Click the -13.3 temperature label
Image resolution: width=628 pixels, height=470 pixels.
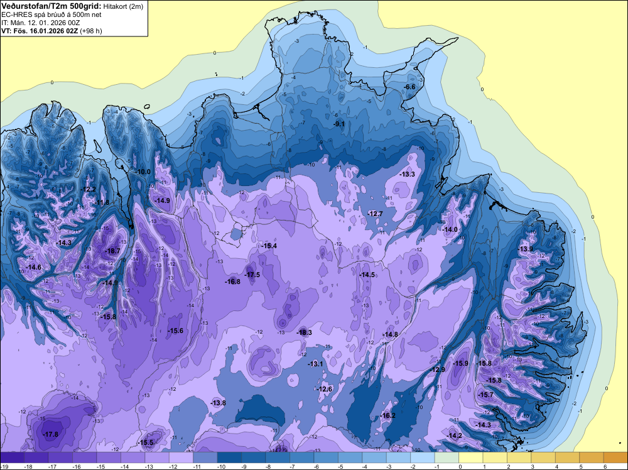pyautogui.click(x=408, y=174)
